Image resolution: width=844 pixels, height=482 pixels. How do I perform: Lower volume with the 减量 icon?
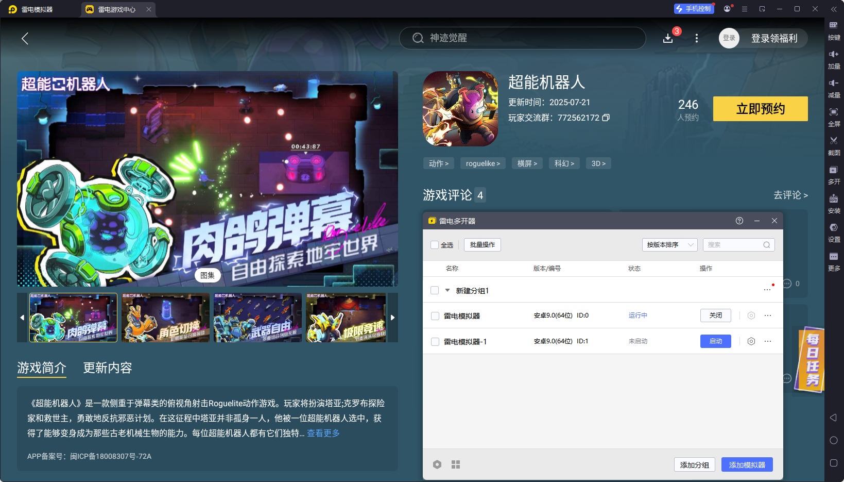pyautogui.click(x=834, y=89)
